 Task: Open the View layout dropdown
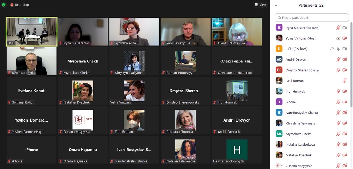(x=260, y=5)
